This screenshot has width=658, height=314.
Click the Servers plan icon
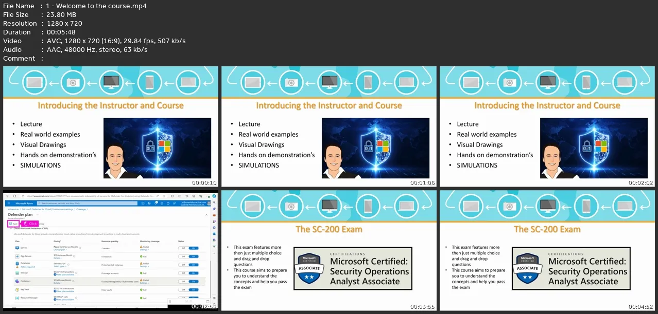coord(17,248)
